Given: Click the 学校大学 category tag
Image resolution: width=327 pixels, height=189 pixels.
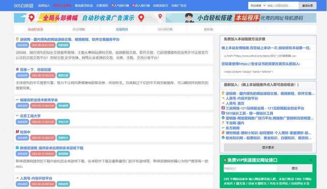Looking at the screenshot, I should click(63, 122).
